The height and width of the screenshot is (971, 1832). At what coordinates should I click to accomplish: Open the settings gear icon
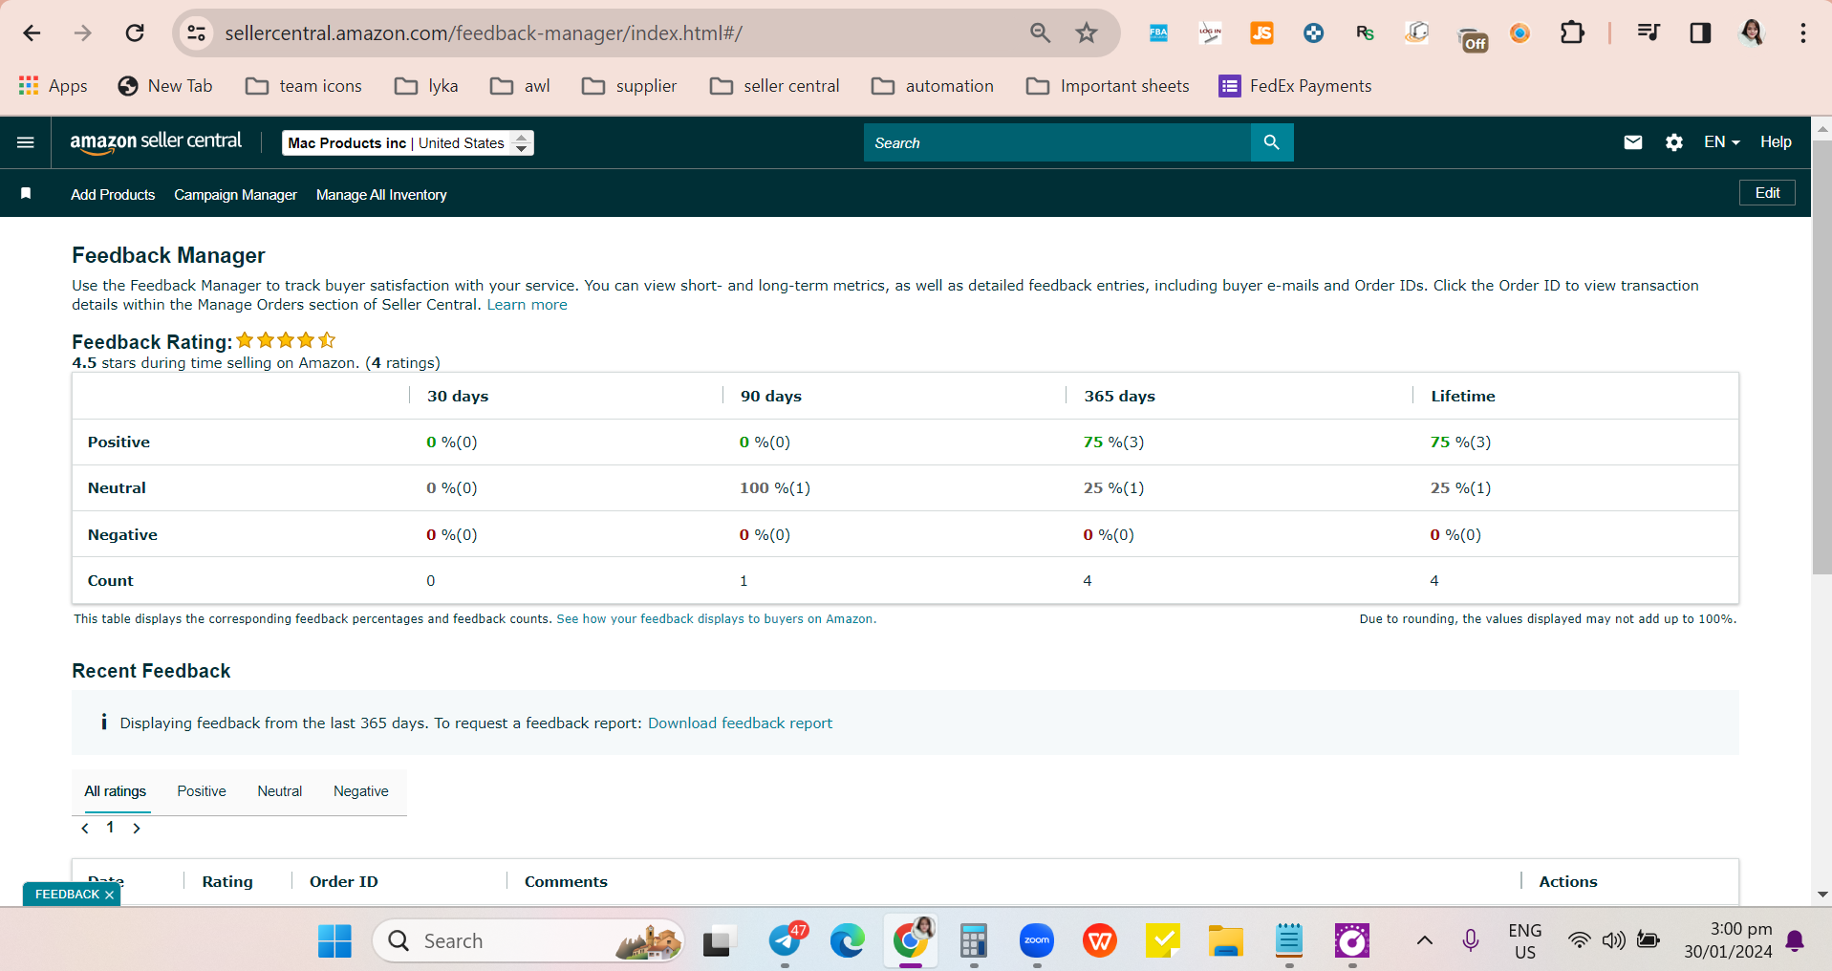(x=1674, y=142)
